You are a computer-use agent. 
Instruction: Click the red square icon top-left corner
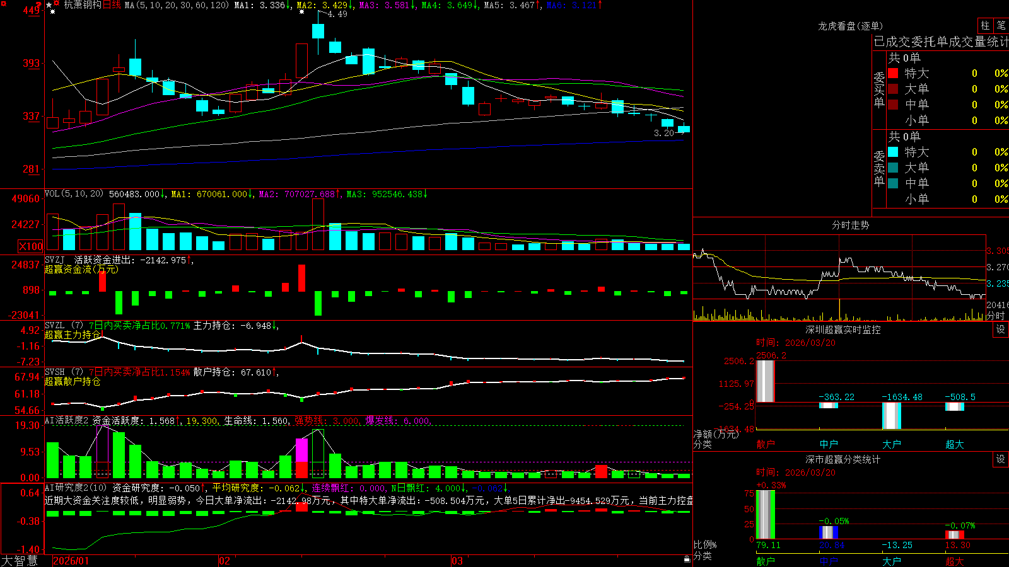pos(4,4)
